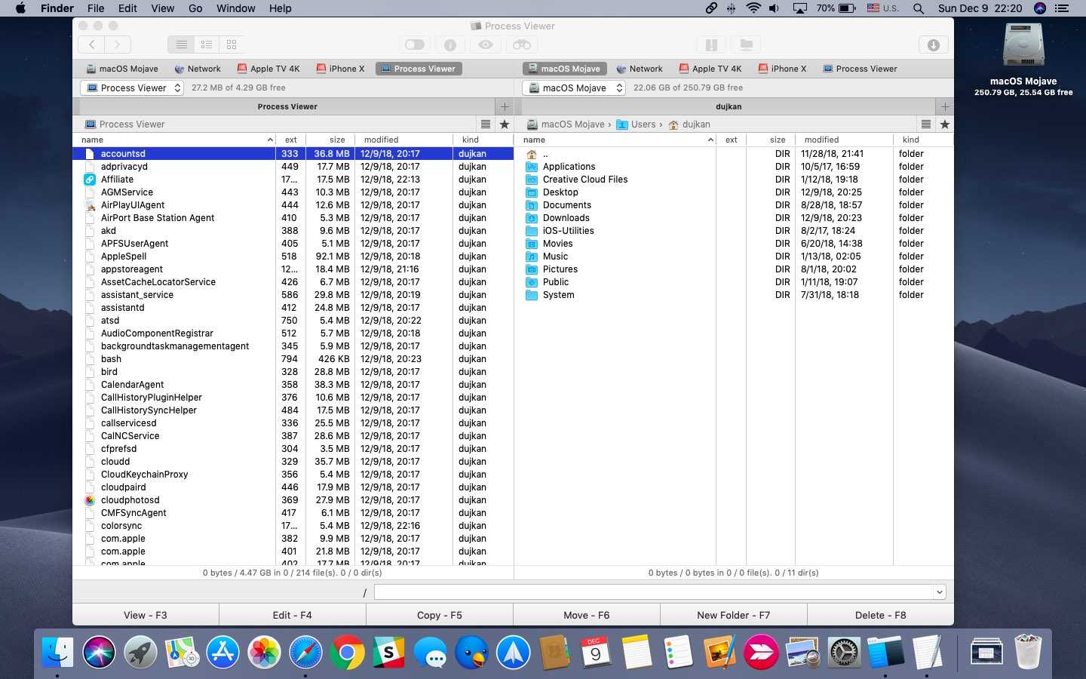
Task: Open the Go menu in menu bar
Action: coord(195,8)
